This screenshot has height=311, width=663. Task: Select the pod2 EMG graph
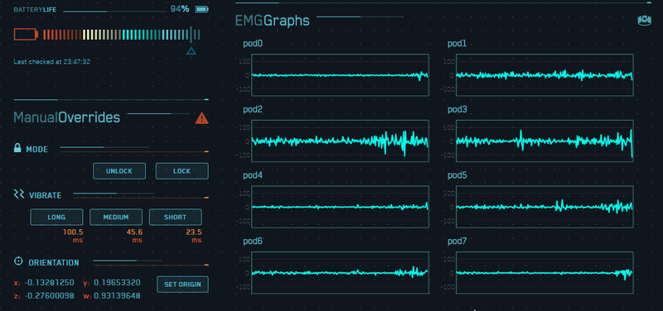[340, 141]
